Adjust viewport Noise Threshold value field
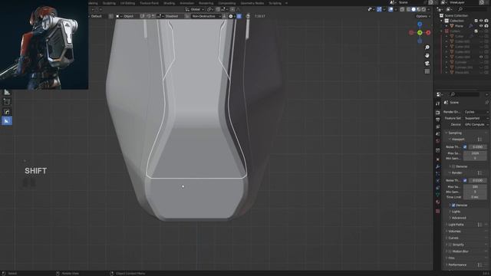The image size is (491, 276). click(x=477, y=146)
